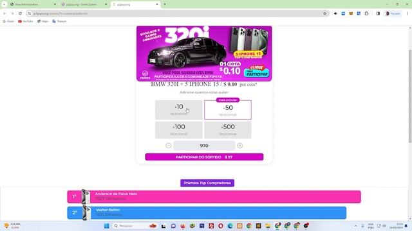Click the address bar URL
Viewport: 412px width, 231px height.
pos(61,13)
